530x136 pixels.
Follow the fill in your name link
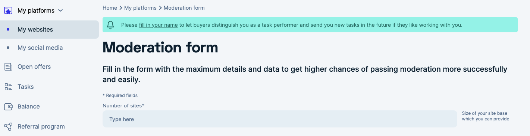tap(158, 25)
